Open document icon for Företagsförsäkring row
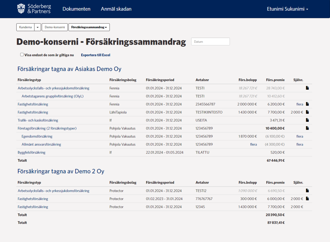330x242 pixels. (x=307, y=128)
